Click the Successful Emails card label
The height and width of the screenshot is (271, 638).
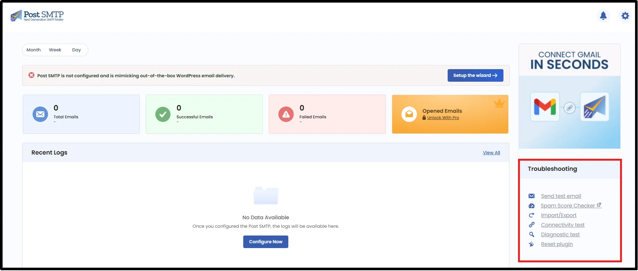pyautogui.click(x=195, y=117)
